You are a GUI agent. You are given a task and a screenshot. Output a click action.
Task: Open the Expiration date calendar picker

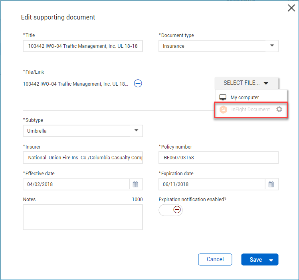coord(271,184)
